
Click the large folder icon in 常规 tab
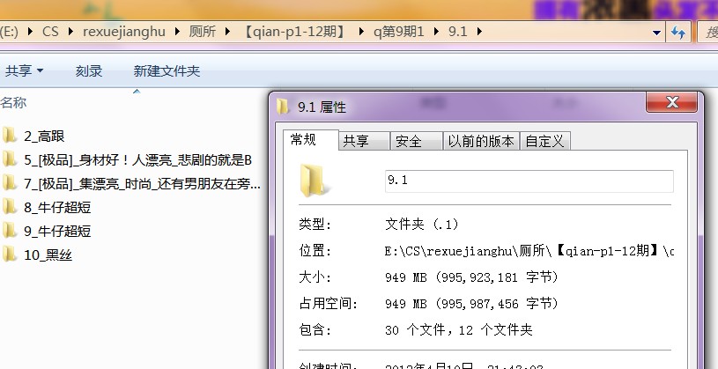coord(315,180)
